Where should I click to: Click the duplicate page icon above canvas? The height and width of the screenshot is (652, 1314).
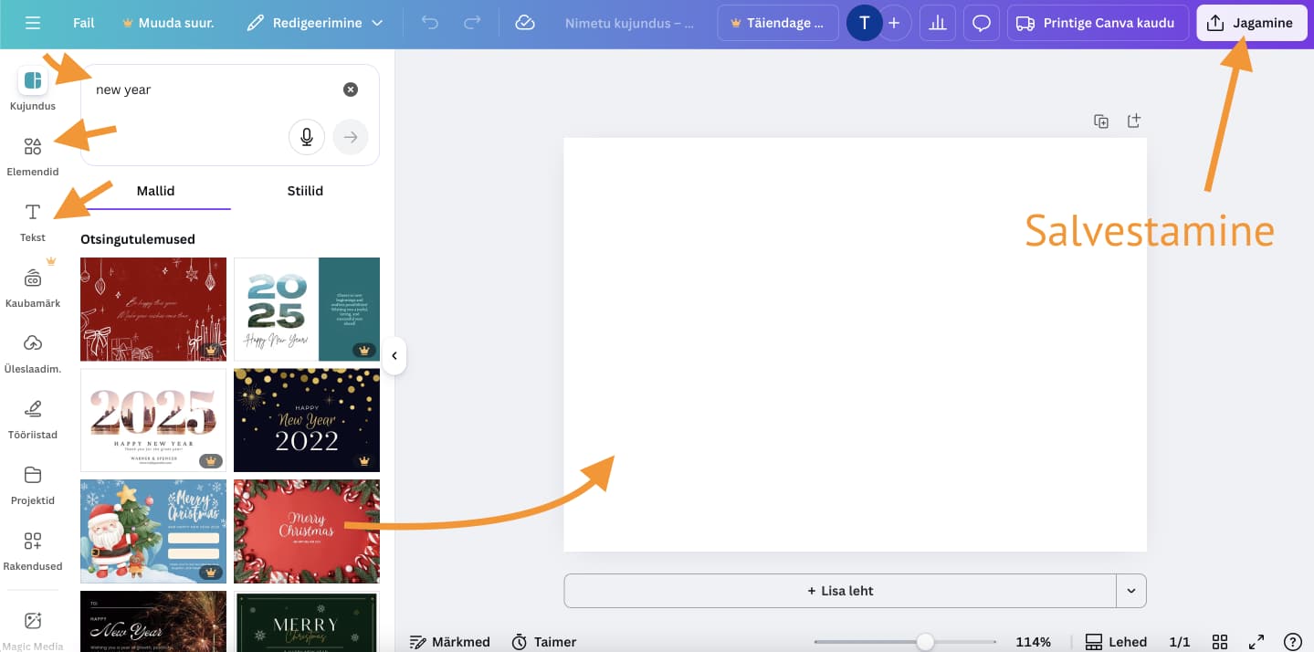point(1101,121)
